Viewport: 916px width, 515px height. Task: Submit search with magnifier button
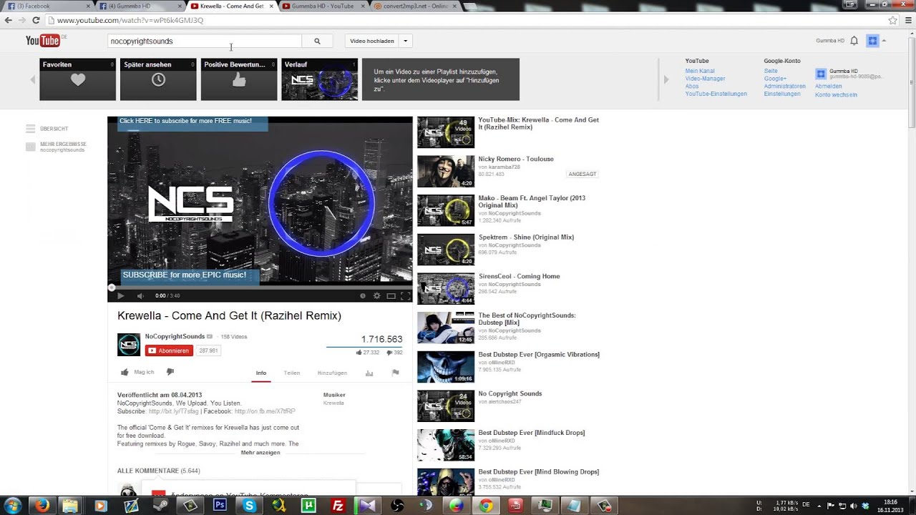pos(317,41)
